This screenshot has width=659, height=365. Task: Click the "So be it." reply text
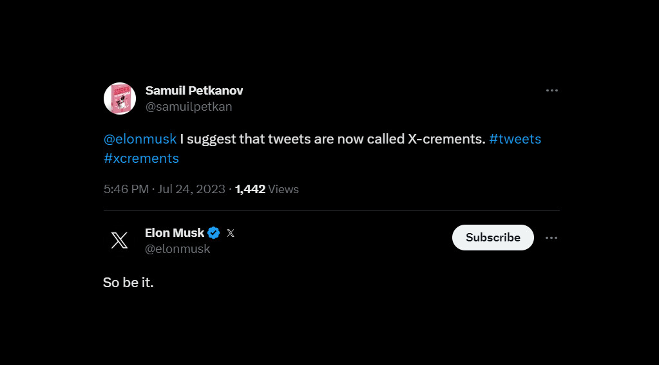click(x=128, y=283)
